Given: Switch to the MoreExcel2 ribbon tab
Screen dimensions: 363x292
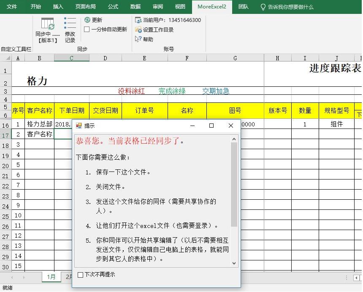Looking at the screenshot, I should pos(212,7).
